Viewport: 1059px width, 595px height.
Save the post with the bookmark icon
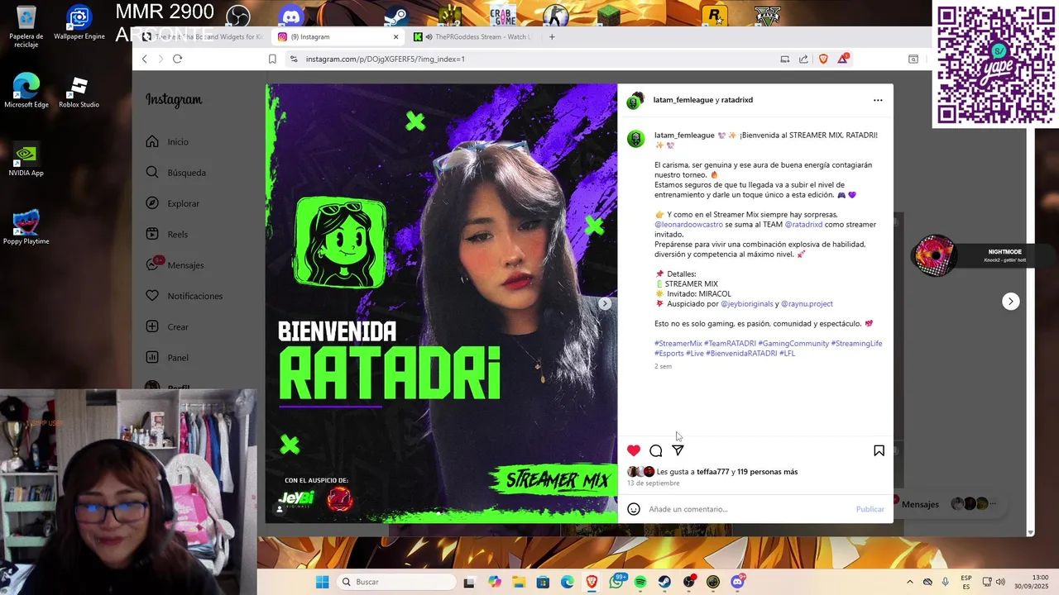pos(879,450)
